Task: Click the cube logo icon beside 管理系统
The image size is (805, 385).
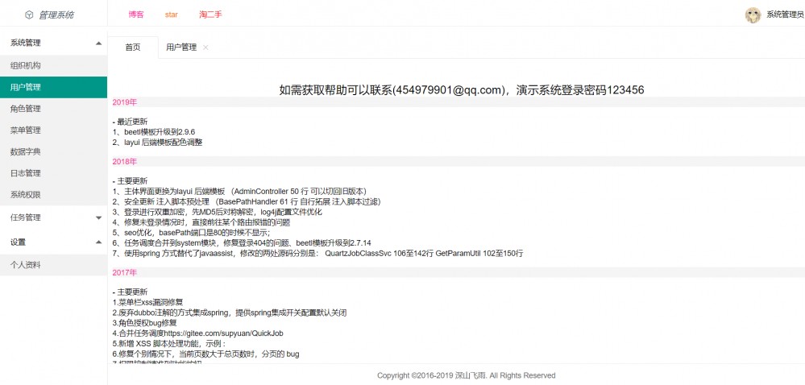Action: tap(29, 14)
